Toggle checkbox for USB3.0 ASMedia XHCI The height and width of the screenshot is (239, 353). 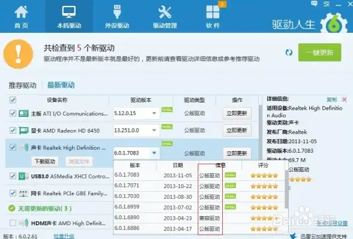(x=13, y=176)
